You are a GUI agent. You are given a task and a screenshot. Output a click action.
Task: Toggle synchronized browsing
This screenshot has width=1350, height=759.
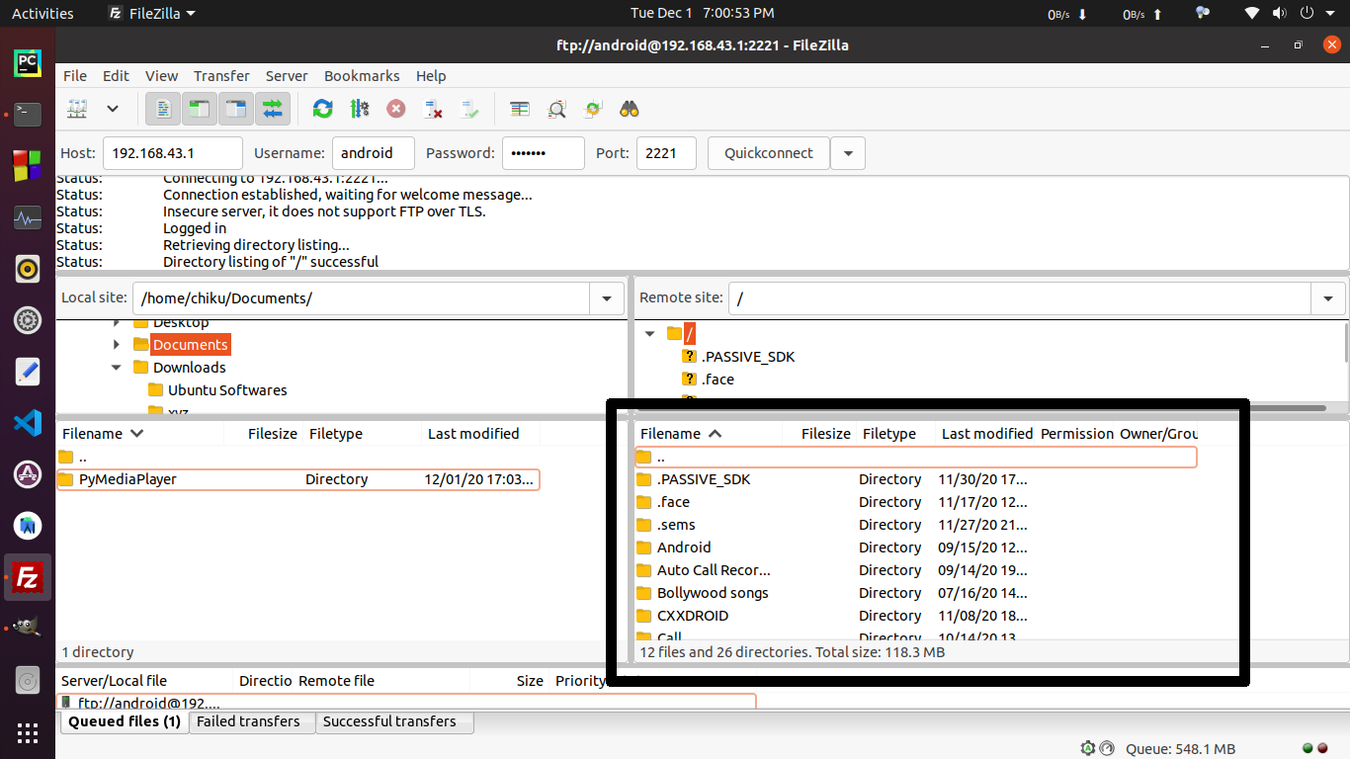coord(593,109)
